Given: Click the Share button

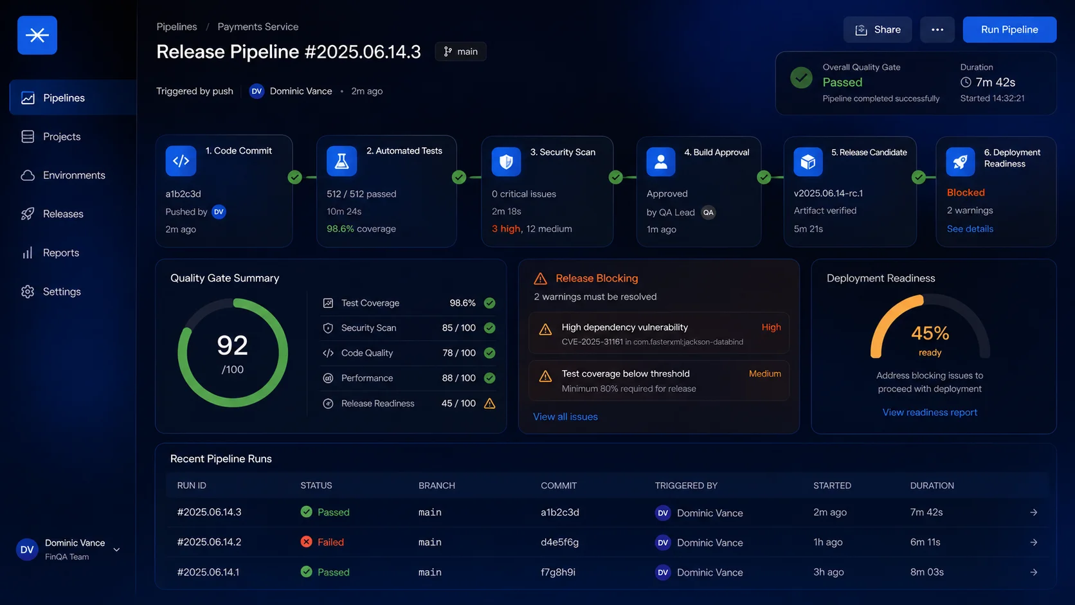Looking at the screenshot, I should (878, 30).
